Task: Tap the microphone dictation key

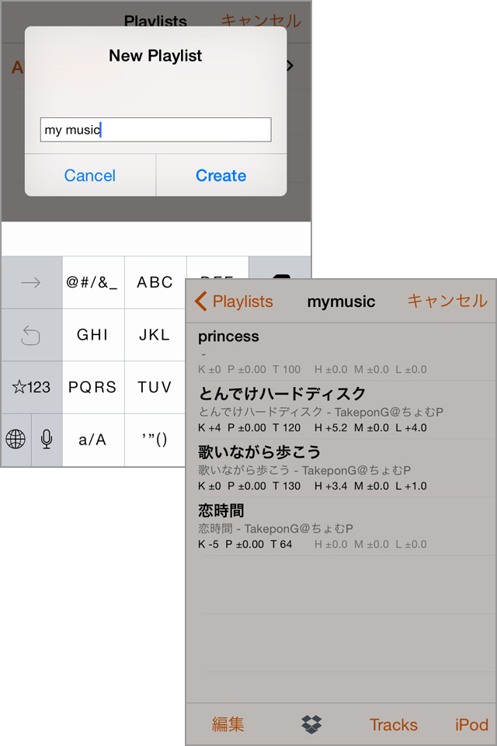Action: pos(47,440)
